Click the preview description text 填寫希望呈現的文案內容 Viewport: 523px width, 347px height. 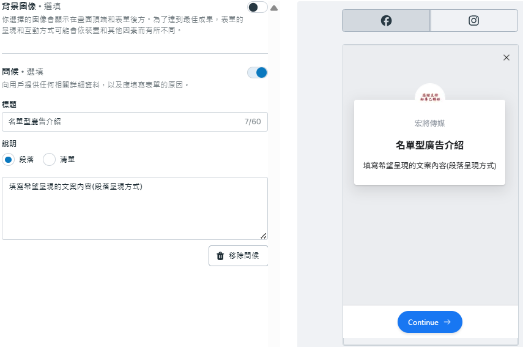pyautogui.click(x=429, y=165)
